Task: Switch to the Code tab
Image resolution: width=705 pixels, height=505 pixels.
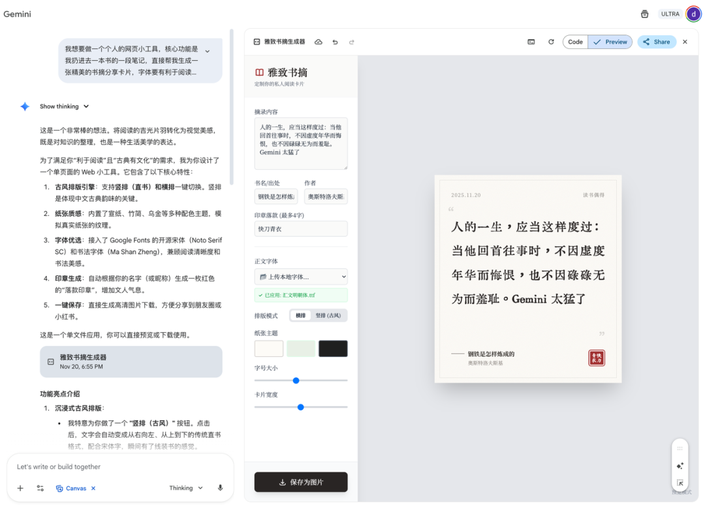Action: point(574,41)
